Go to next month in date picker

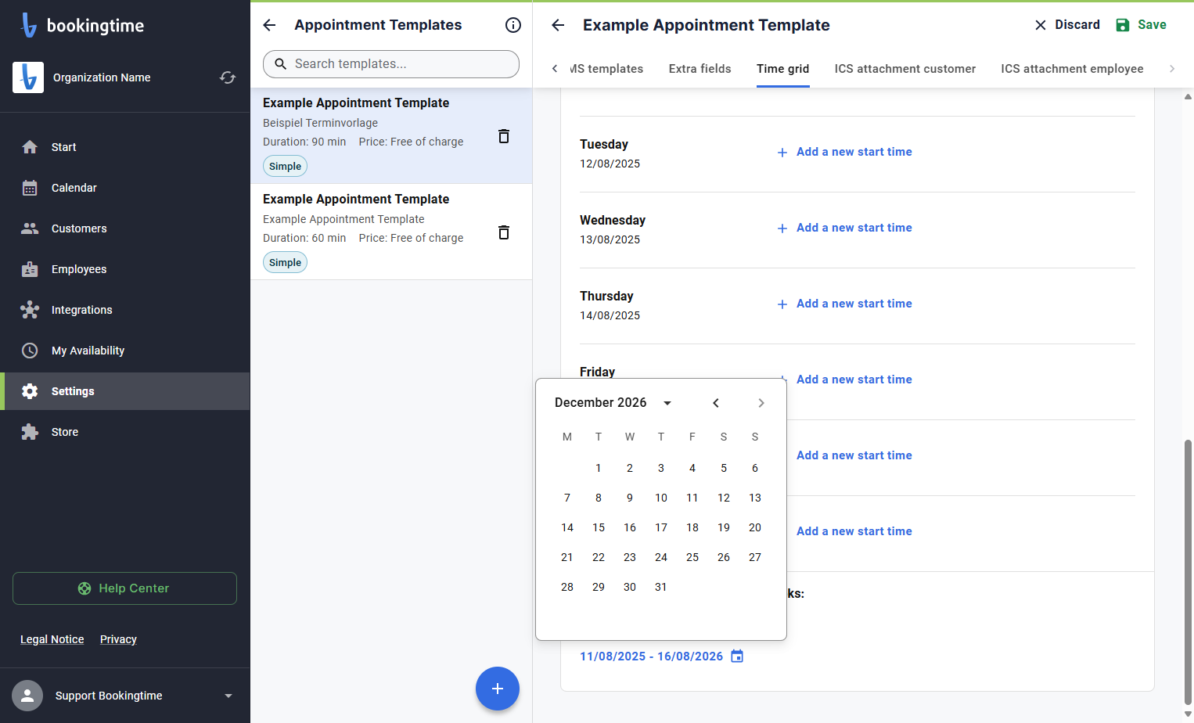click(761, 403)
